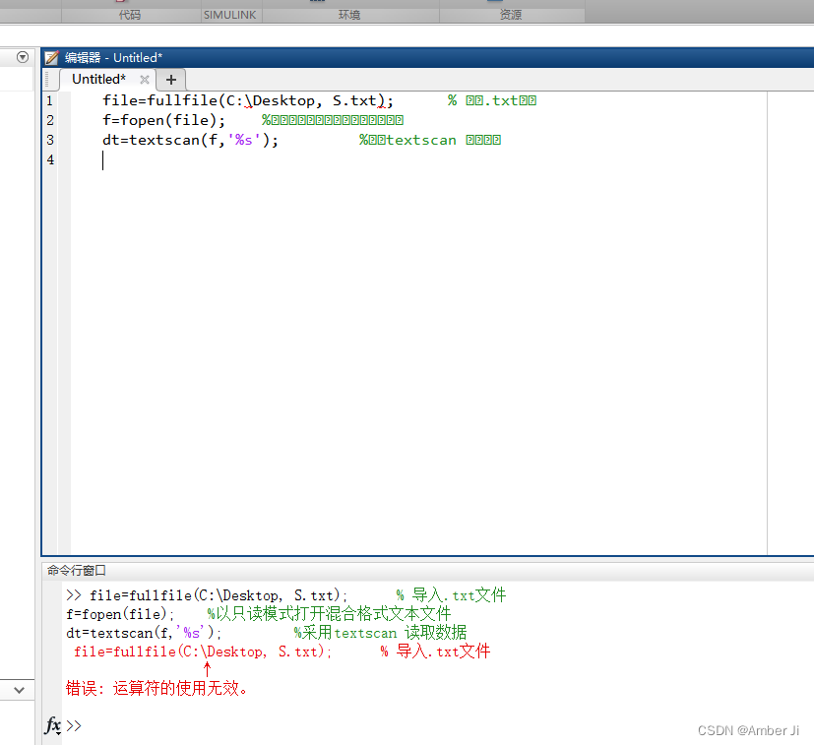
Task: Click the fullfile code on editor line 1
Action: 248,100
